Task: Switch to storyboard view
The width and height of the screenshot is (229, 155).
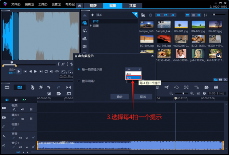Action: 7,87
